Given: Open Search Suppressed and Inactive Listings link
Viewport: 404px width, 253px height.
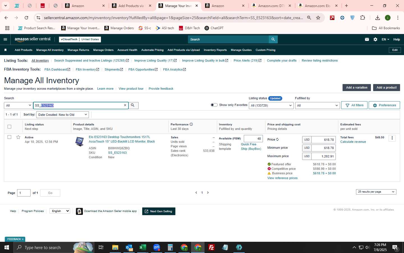Looking at the screenshot, I should coord(91,60).
